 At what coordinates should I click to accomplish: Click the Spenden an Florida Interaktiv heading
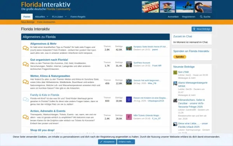click(191, 51)
